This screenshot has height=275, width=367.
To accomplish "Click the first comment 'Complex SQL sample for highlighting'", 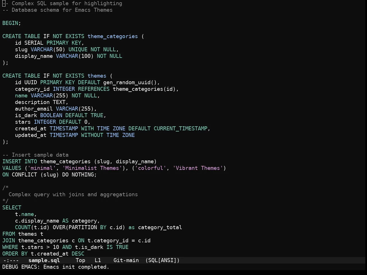I will tap(67, 3).
